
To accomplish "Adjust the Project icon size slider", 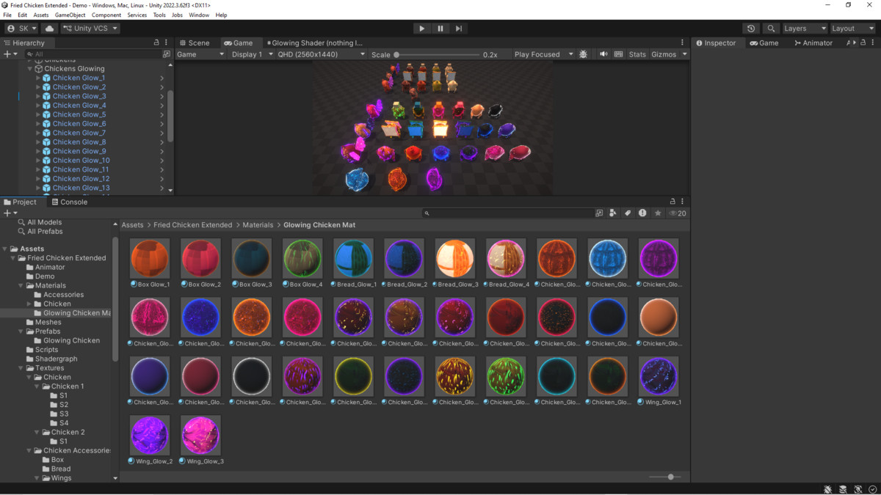I will 664,477.
